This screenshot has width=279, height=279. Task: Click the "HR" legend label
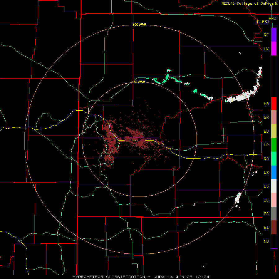[x=266, y=145]
